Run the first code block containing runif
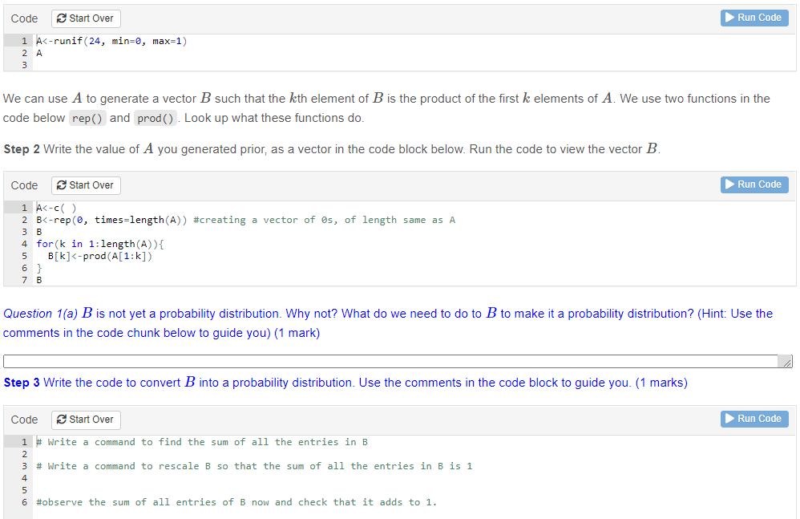The height and width of the screenshot is (519, 800). point(754,18)
